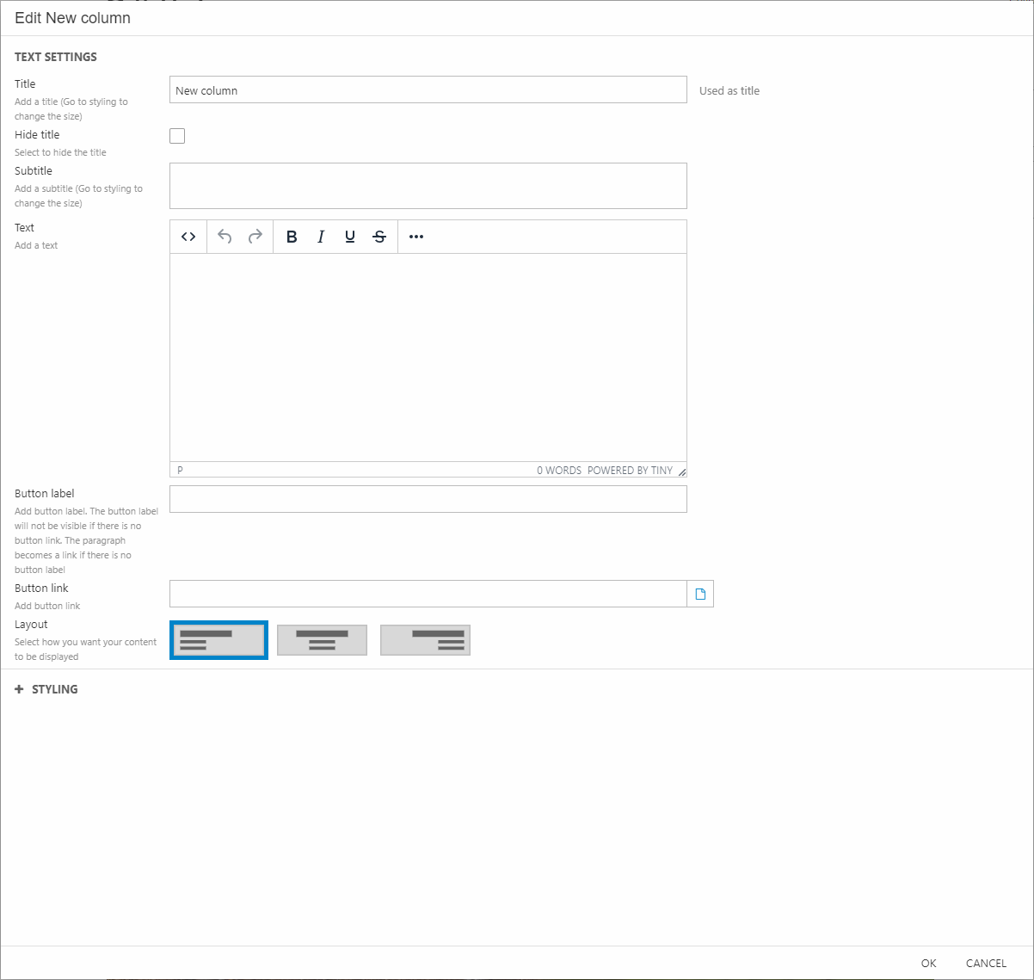Click inside the Button label field

point(428,499)
